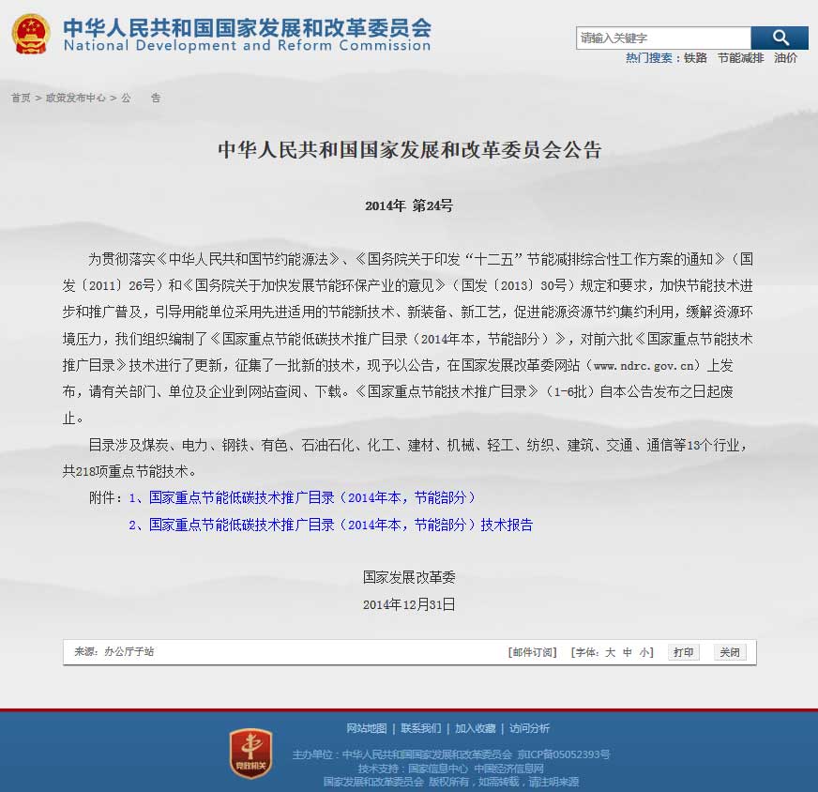
Task: Click 加入收藏 footer link
Action: tap(475, 728)
